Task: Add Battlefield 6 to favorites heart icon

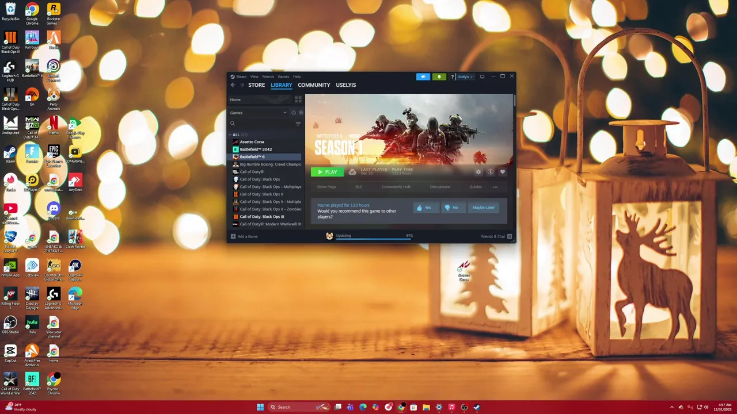Action: pos(503,172)
